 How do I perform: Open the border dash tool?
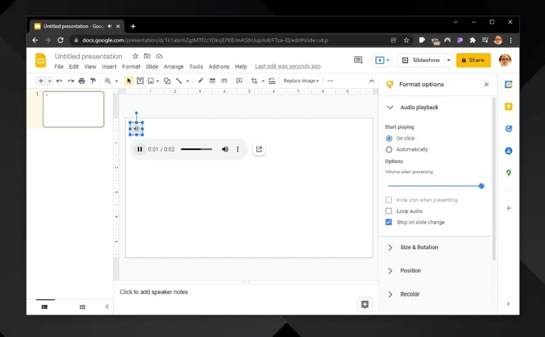point(224,80)
